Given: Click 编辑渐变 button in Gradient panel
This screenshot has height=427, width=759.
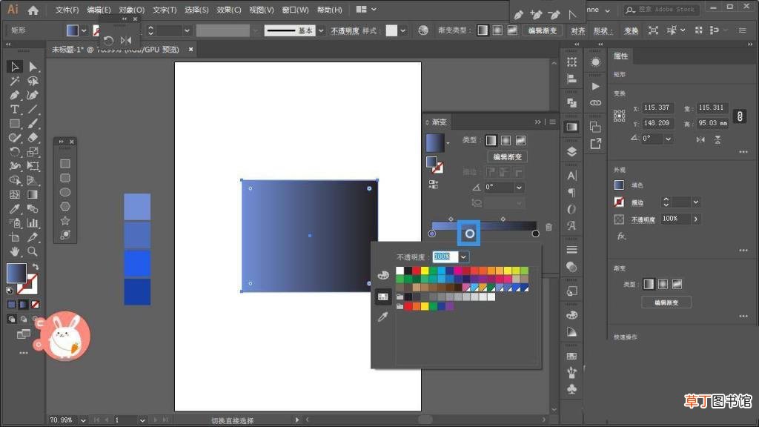Looking at the screenshot, I should 507,157.
